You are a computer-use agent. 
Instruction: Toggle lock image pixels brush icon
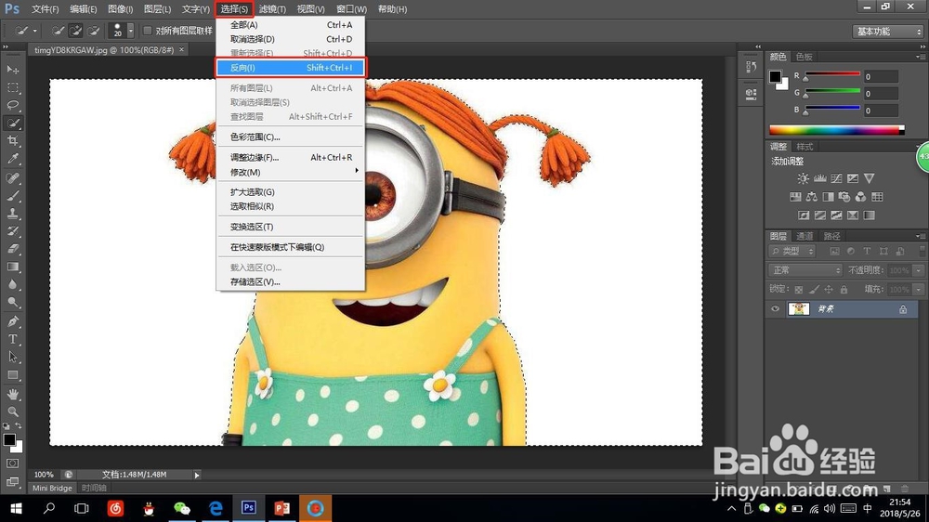pyautogui.click(x=814, y=289)
